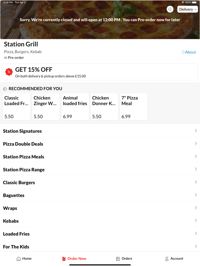Screen dimensions: 200x267
Task: Open the search icon
Action: tap(170, 9)
